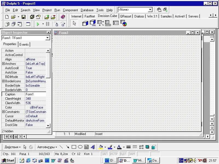Viewport: 219px width, 164px height.
Task: Click the ClientHeight value 348
Action: click(x=36, y=99)
